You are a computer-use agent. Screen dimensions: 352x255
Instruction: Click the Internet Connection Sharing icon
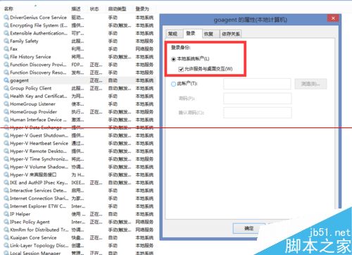6,199
